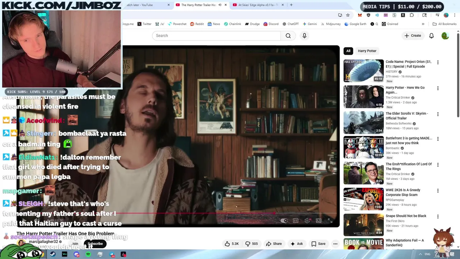Open the Discord bookmark
This screenshot has height=259, width=460.
[271, 24]
